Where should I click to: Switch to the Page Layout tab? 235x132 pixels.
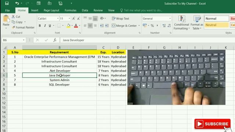51,10
